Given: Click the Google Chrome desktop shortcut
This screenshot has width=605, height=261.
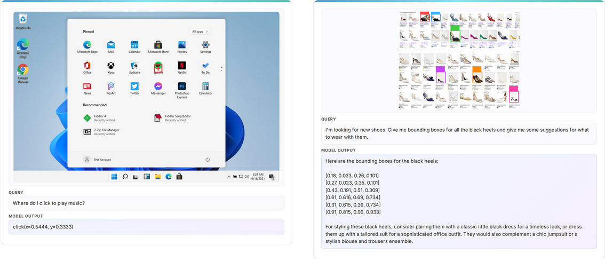Looking at the screenshot, I should 23,71.
